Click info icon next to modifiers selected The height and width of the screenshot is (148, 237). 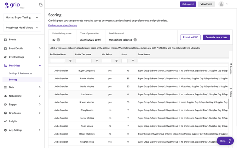click(135, 40)
